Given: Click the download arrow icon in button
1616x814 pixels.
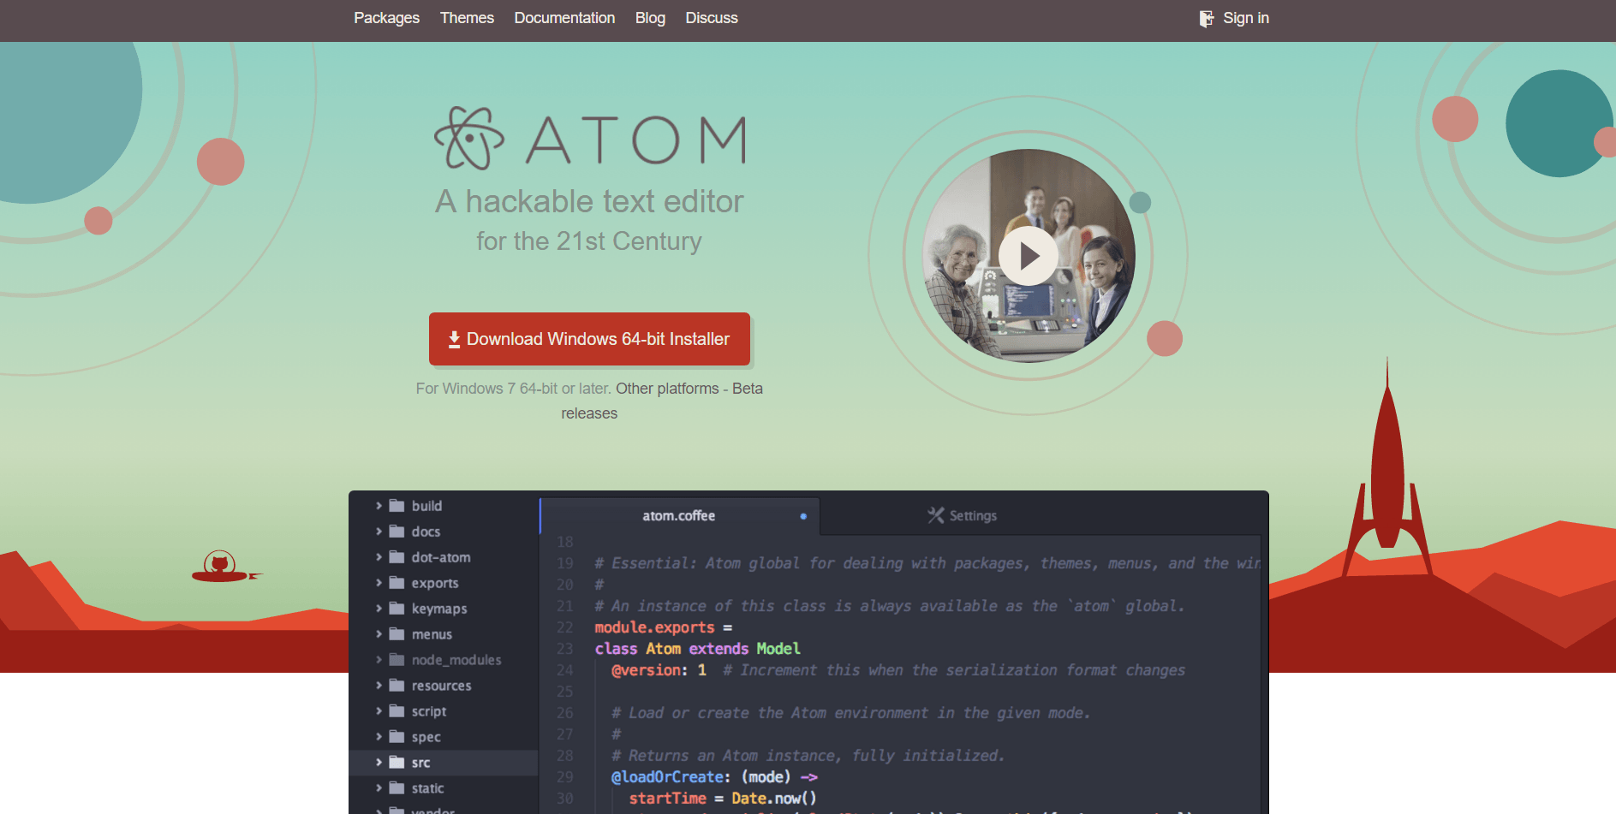Looking at the screenshot, I should (x=455, y=340).
